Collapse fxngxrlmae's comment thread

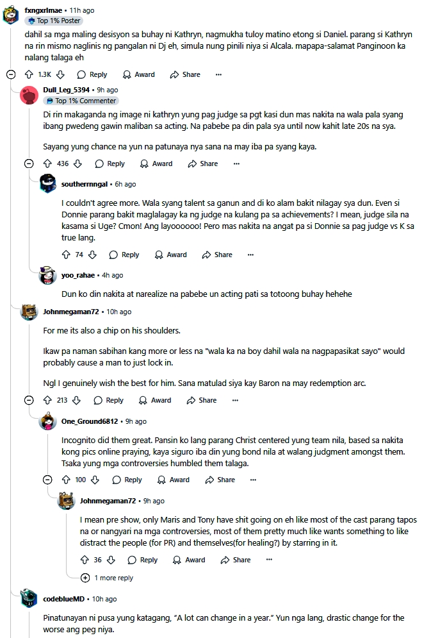tap(11, 74)
